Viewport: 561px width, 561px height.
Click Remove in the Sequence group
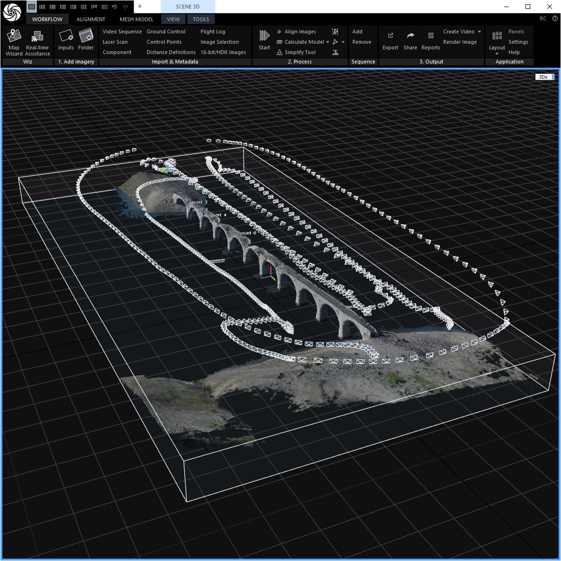point(362,42)
